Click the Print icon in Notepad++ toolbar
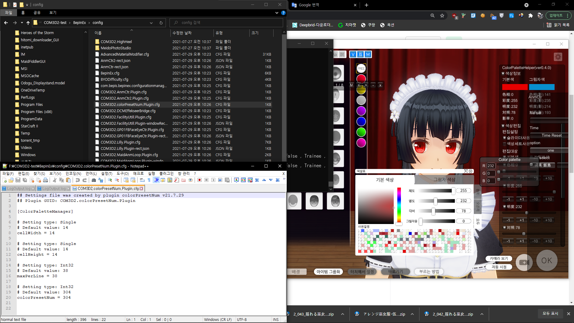The width and height of the screenshot is (574, 323). click(x=45, y=180)
